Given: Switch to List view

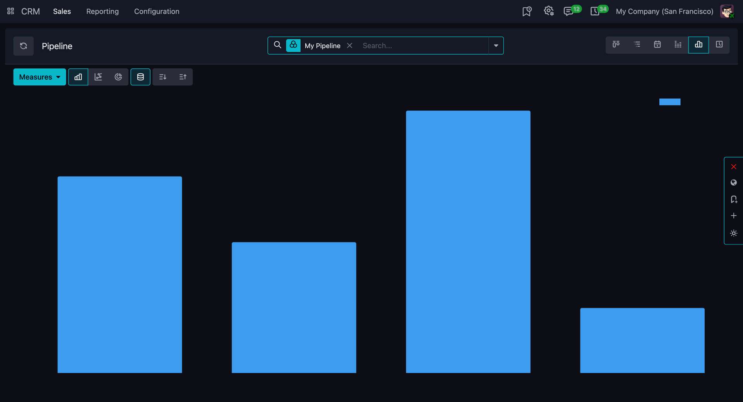Looking at the screenshot, I should 637,45.
